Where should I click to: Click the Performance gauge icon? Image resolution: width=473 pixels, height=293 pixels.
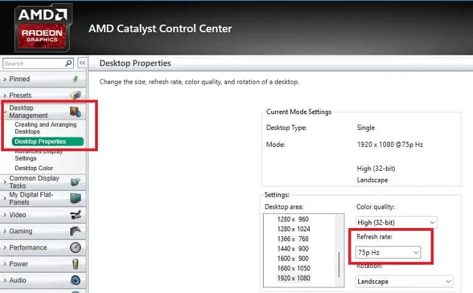point(76,248)
